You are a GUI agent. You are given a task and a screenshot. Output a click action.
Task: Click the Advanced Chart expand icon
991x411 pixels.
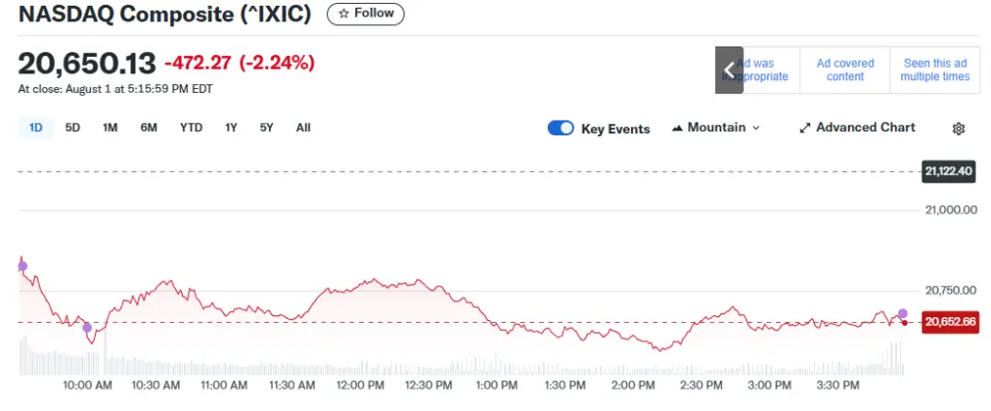click(804, 128)
